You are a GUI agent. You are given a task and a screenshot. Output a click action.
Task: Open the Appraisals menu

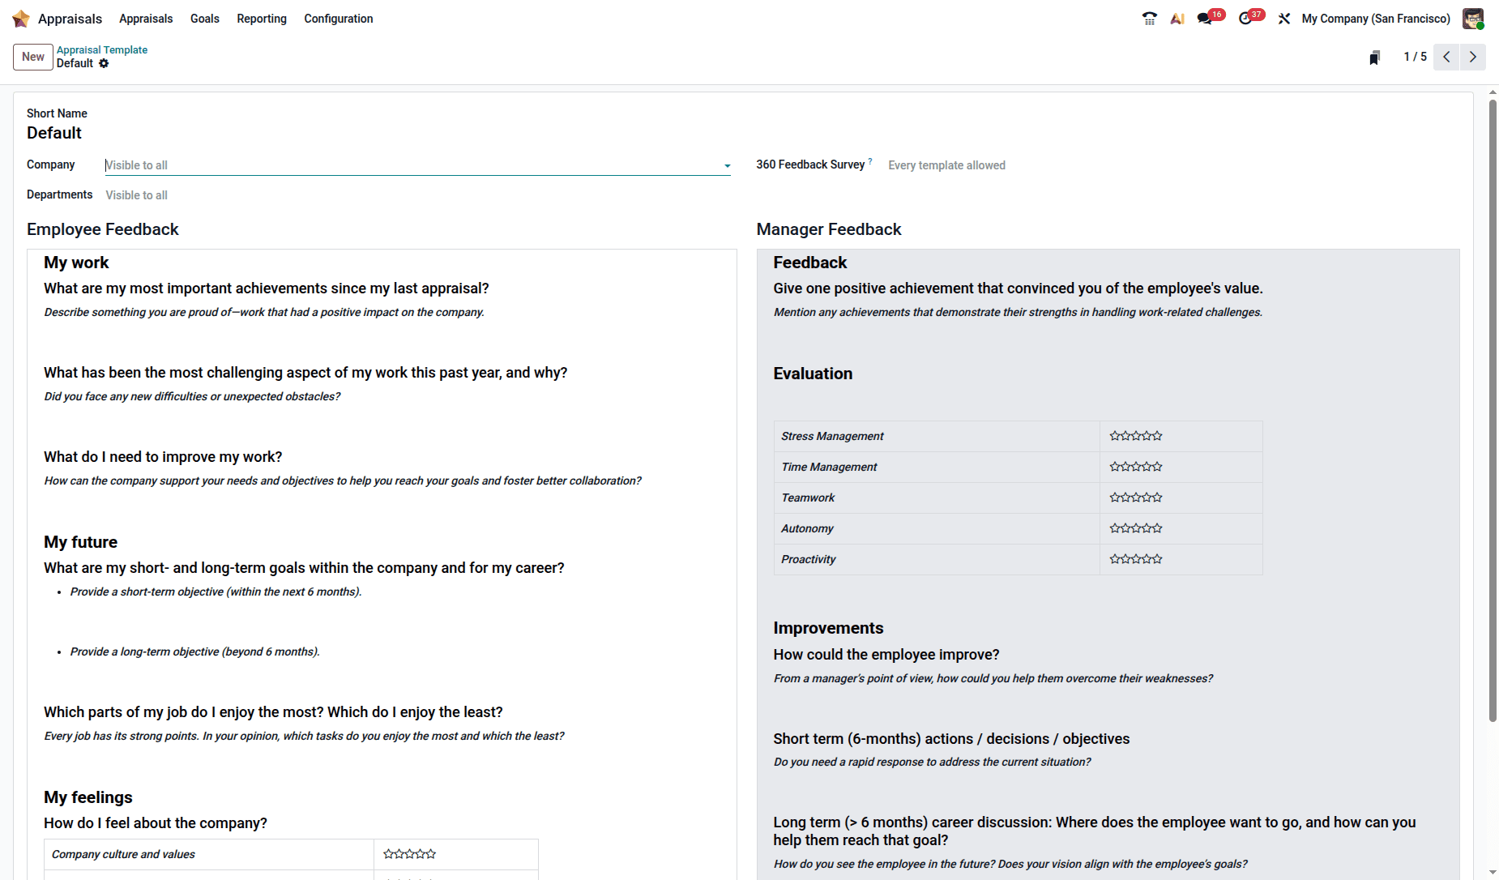(146, 19)
